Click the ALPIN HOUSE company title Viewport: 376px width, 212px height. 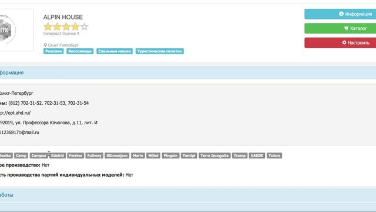pos(63,17)
